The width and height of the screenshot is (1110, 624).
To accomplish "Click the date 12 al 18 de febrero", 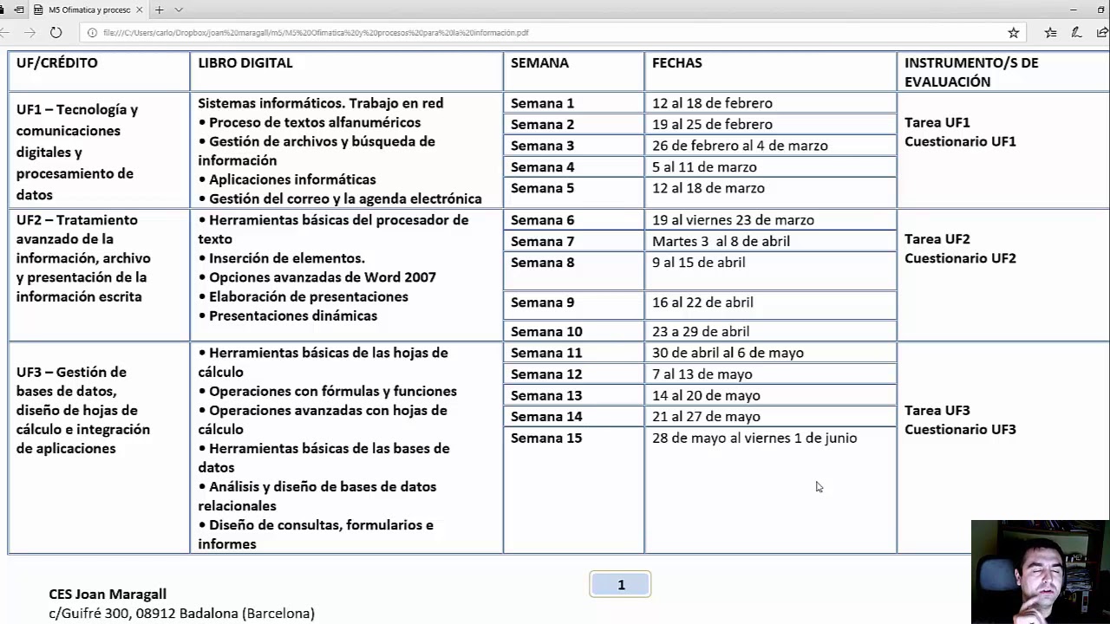I will pos(712,103).
